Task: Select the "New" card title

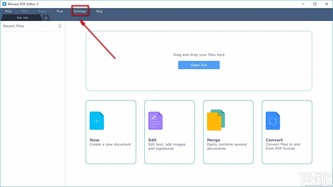Action: click(95, 140)
